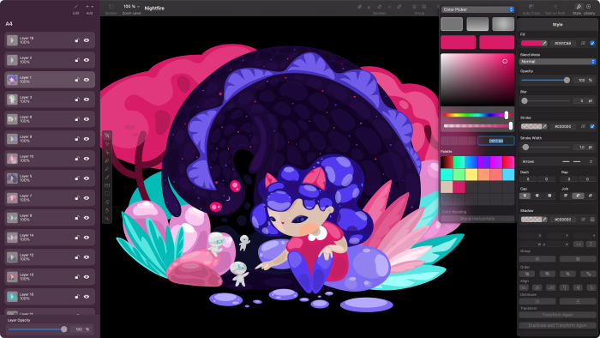
Task: Click the Text on Path icon
Action: (555, 7)
